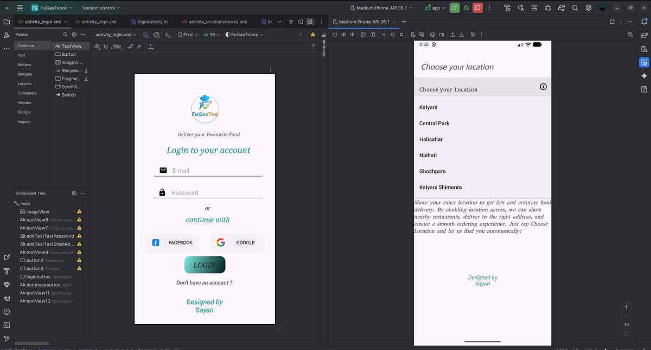651x350 pixels.
Task: Rotate emulator counterclockwise using rotate icon
Action: tap(363, 34)
